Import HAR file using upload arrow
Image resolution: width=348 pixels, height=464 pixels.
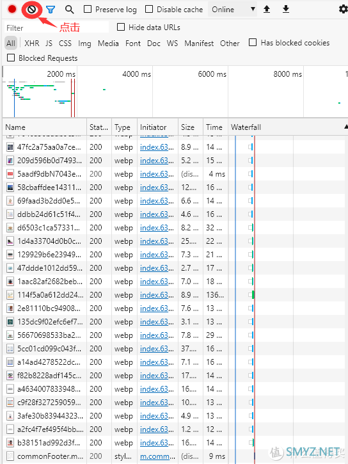(267, 9)
